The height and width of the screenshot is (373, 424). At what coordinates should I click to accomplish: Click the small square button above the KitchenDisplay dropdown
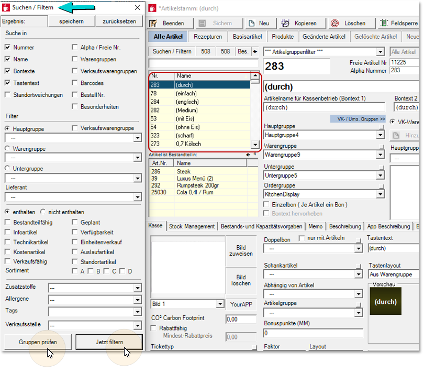coord(381,186)
